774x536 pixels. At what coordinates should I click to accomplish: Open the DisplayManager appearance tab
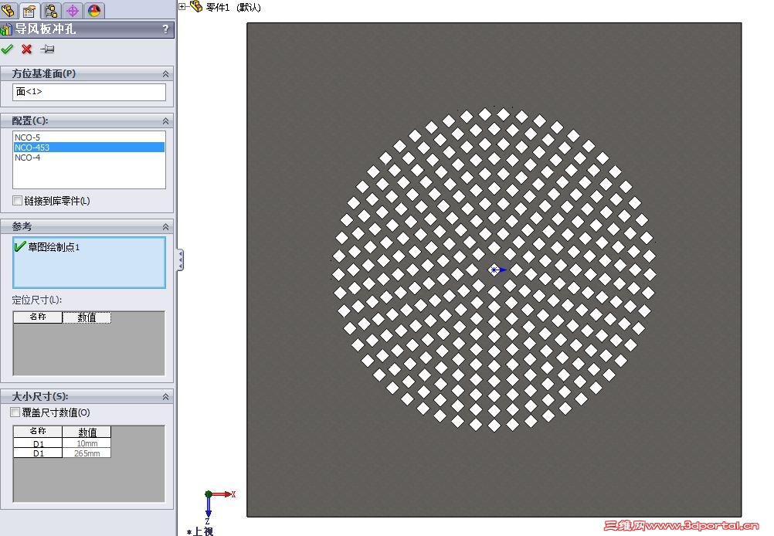(x=93, y=10)
